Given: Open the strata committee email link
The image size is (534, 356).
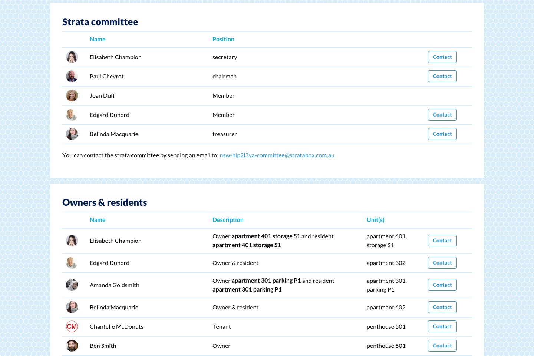Looking at the screenshot, I should (x=277, y=155).
